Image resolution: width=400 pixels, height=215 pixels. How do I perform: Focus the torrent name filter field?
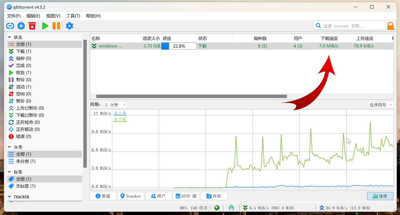350,26
